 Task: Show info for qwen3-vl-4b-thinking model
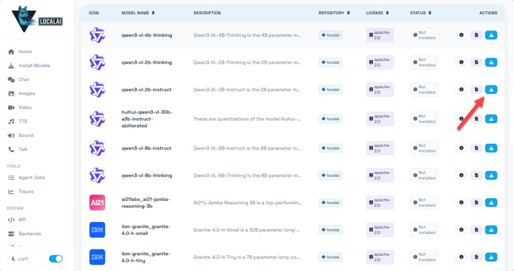[x=461, y=35]
